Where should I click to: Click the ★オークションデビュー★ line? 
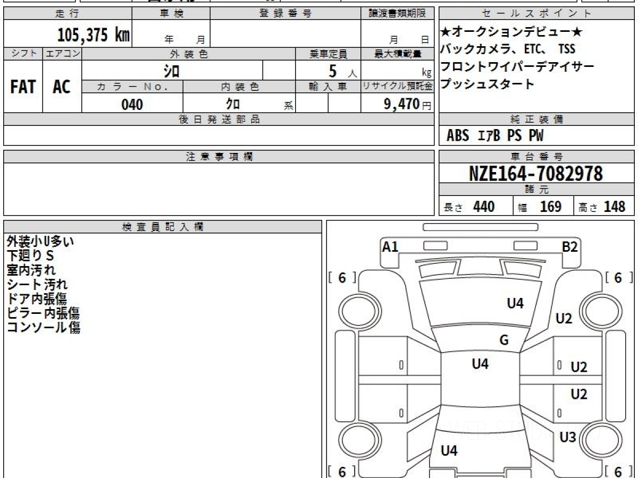coord(512,32)
